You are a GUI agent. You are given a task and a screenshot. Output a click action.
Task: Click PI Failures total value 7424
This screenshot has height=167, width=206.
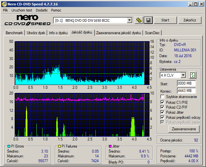click(95, 161)
